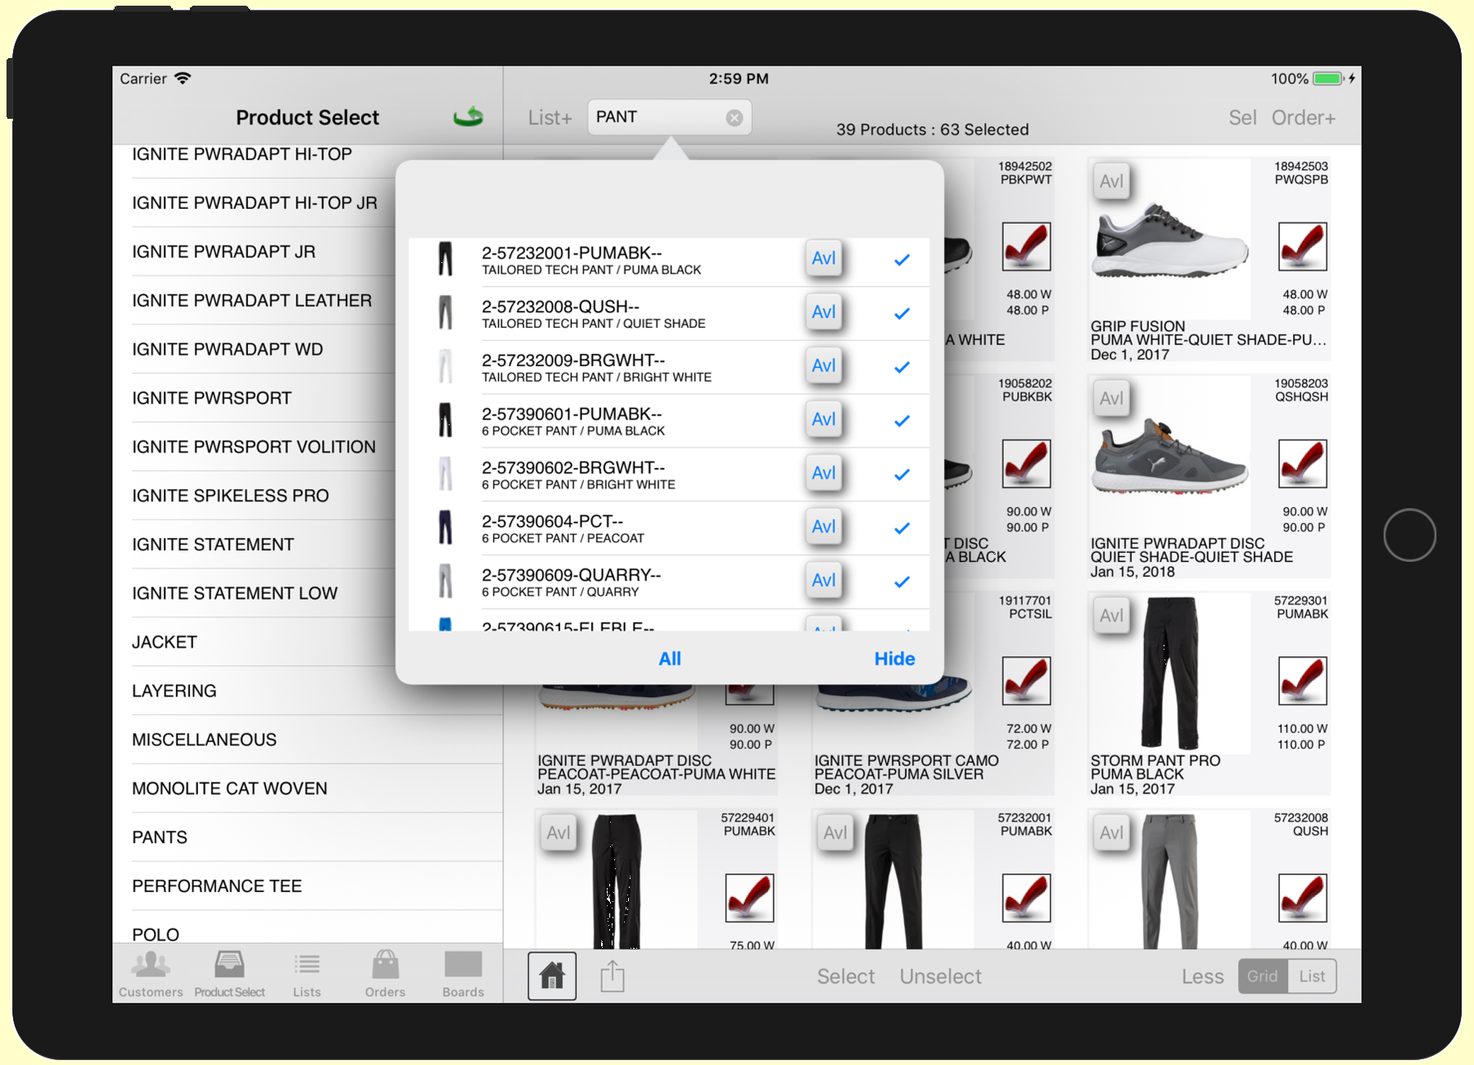Open the Grip Fusion shoe image
The width and height of the screenshot is (1474, 1065).
pyautogui.click(x=1171, y=242)
